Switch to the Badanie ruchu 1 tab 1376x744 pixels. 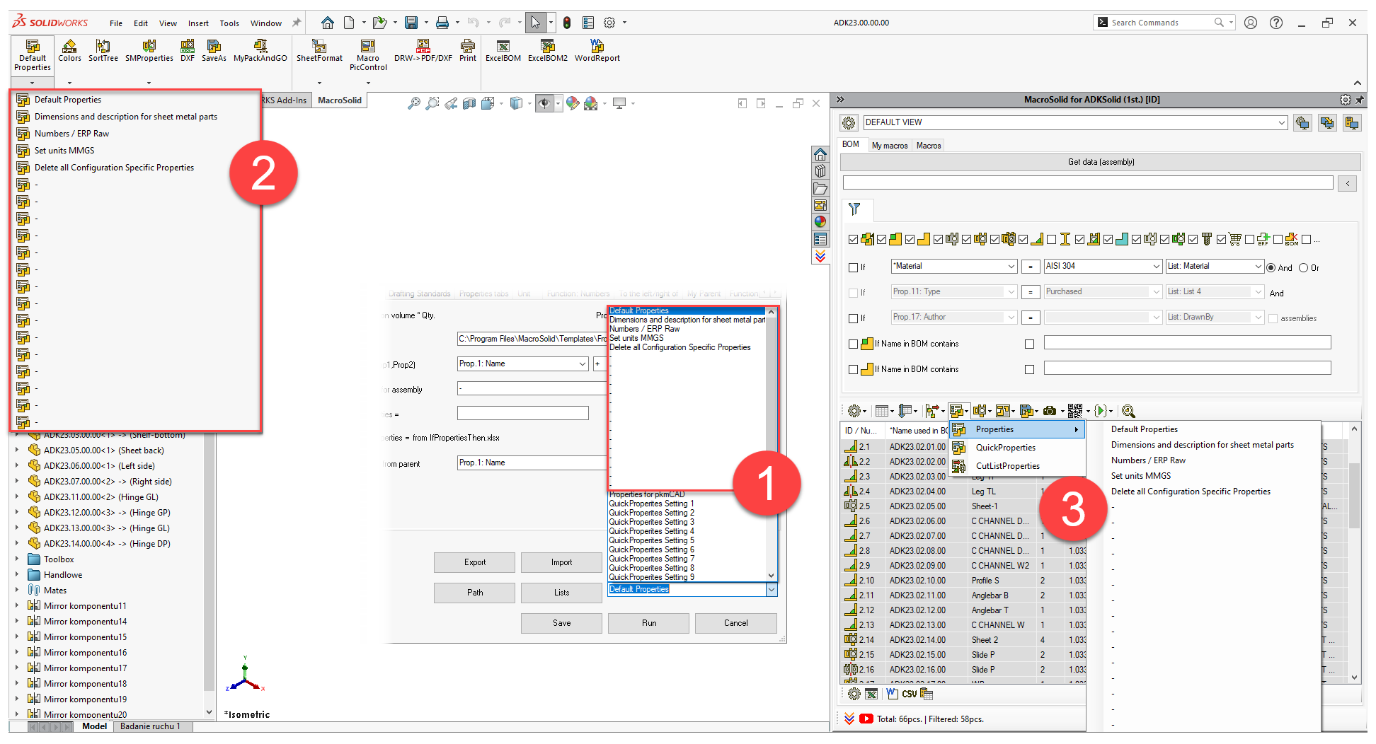pyautogui.click(x=150, y=726)
